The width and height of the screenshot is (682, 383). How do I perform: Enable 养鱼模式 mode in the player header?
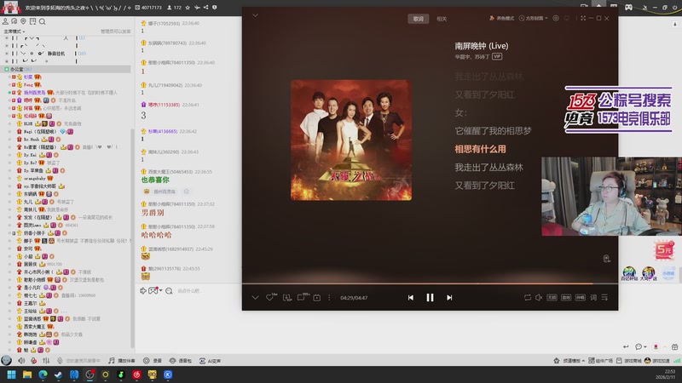point(501,18)
